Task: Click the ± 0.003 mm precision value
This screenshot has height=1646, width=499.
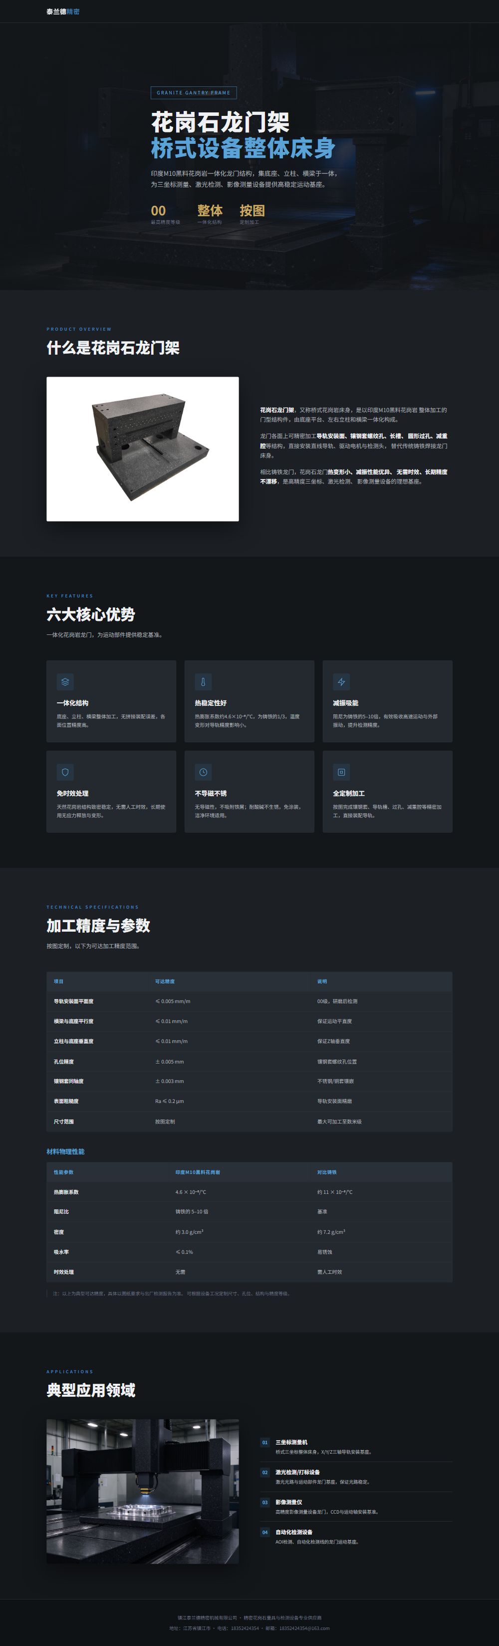Action: coord(170,1081)
